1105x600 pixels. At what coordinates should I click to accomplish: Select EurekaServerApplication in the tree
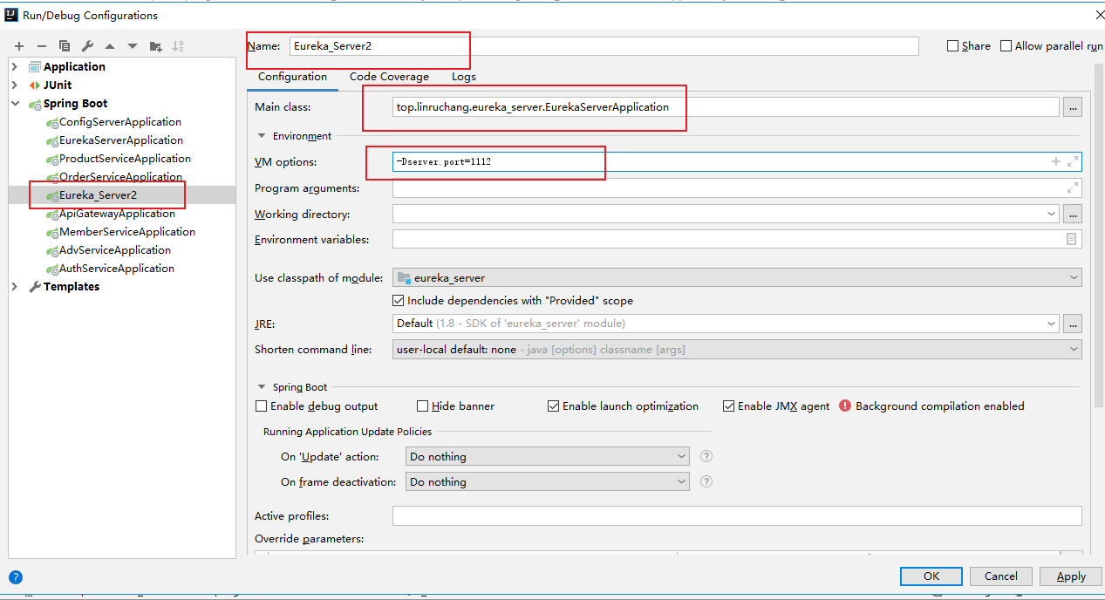click(x=121, y=140)
